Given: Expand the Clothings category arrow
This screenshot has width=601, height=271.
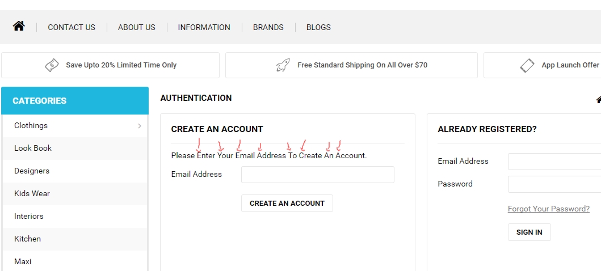Looking at the screenshot, I should (140, 126).
